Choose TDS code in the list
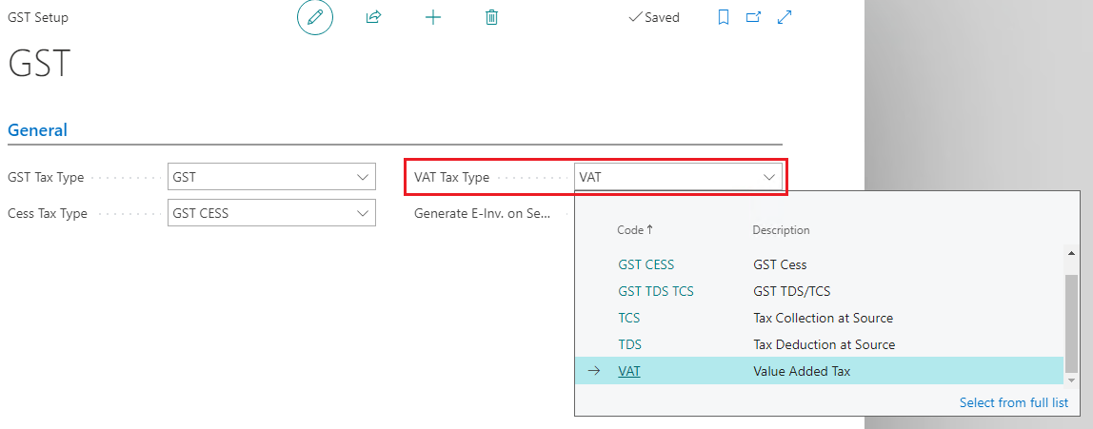This screenshot has width=1093, height=429. pos(629,344)
